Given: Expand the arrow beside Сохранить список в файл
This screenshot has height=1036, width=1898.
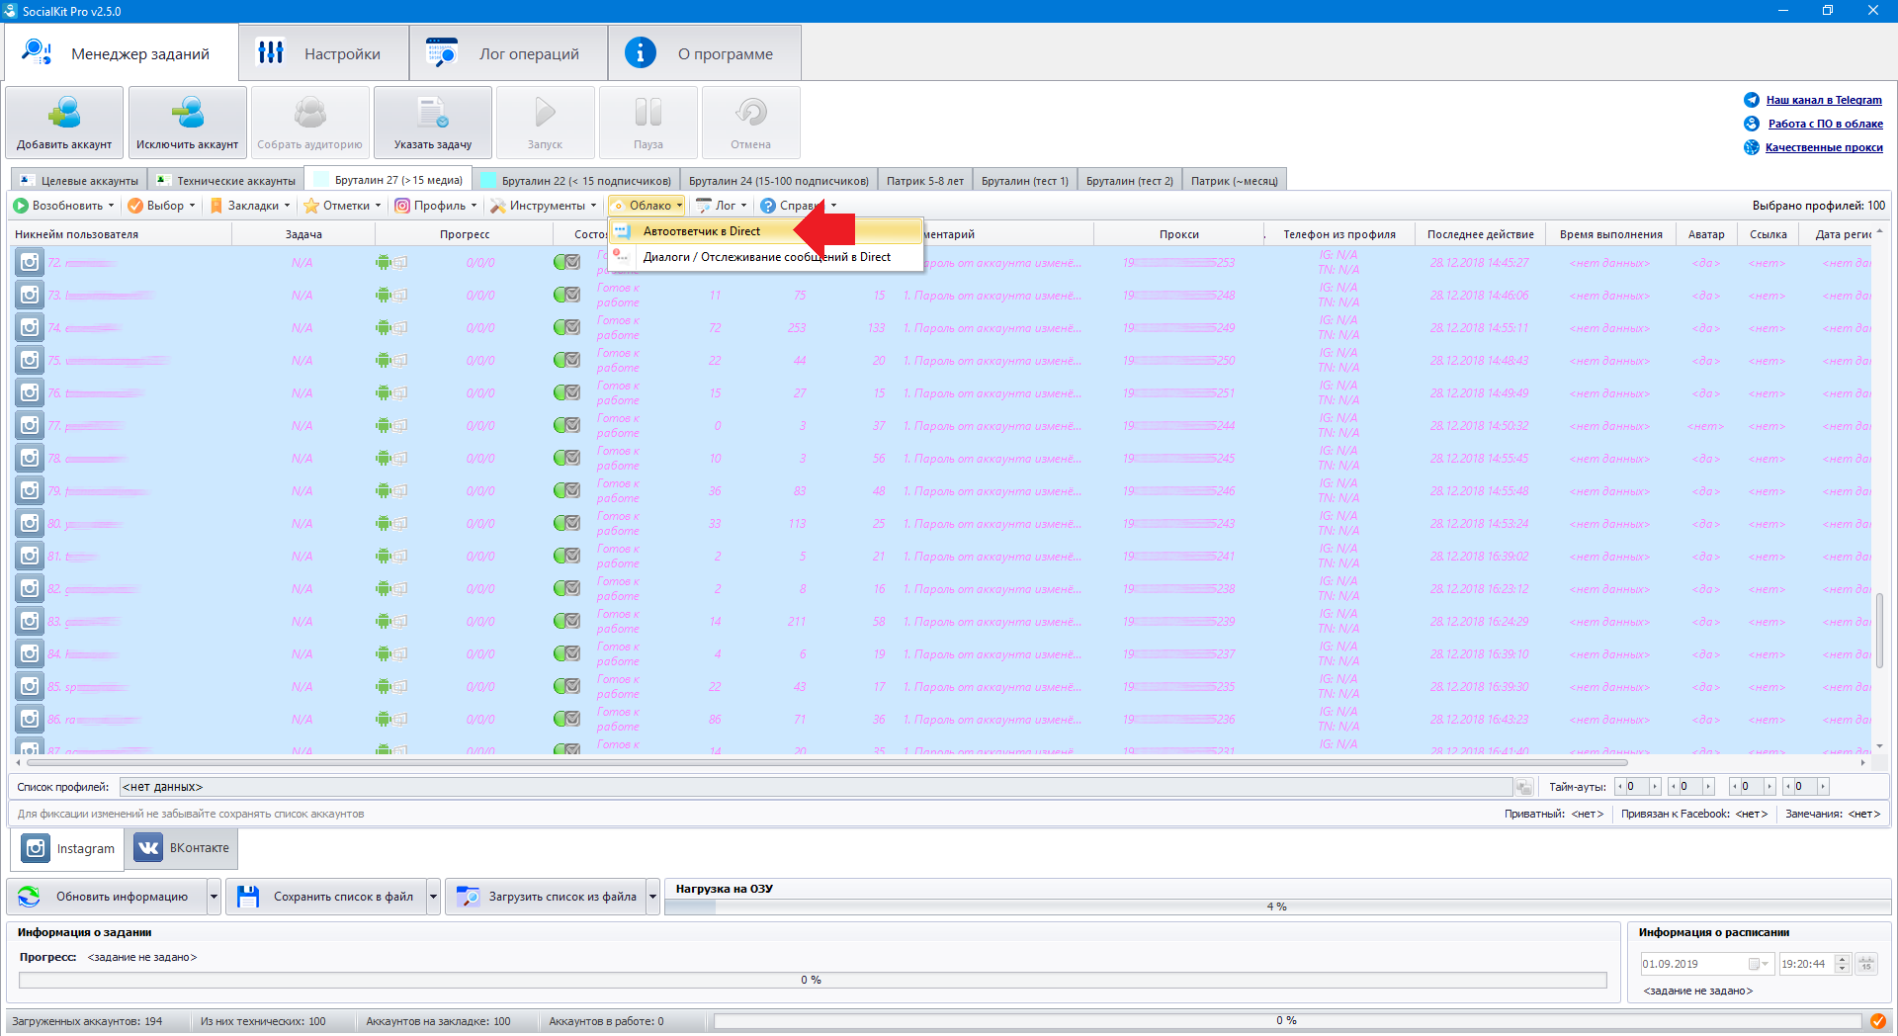Looking at the screenshot, I should tap(433, 897).
